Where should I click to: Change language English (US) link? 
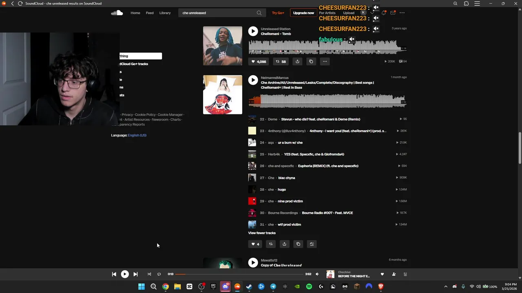pyautogui.click(x=137, y=135)
